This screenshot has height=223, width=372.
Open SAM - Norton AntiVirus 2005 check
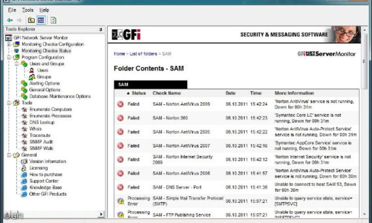(181, 132)
